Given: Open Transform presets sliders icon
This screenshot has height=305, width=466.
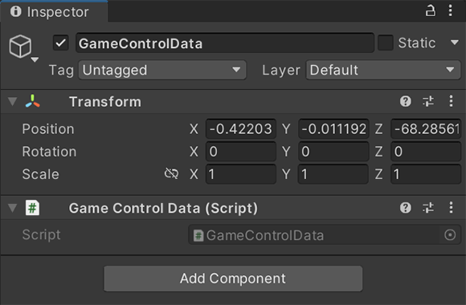Looking at the screenshot, I should click(428, 101).
